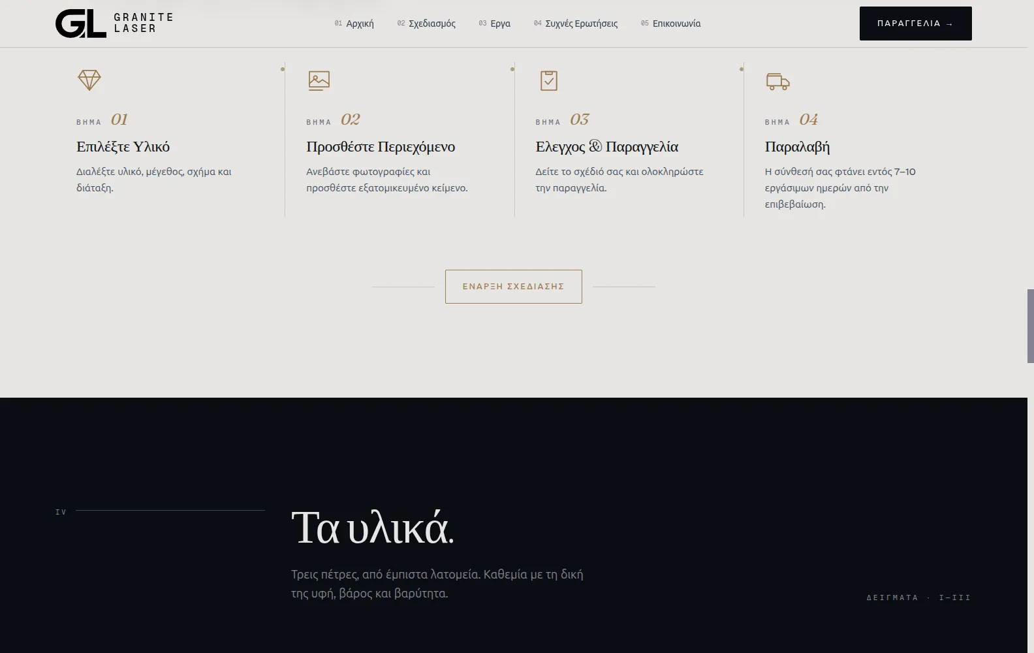
Task: Click the heading Επιλέξτε Υλικό
Action: pyautogui.click(x=123, y=147)
